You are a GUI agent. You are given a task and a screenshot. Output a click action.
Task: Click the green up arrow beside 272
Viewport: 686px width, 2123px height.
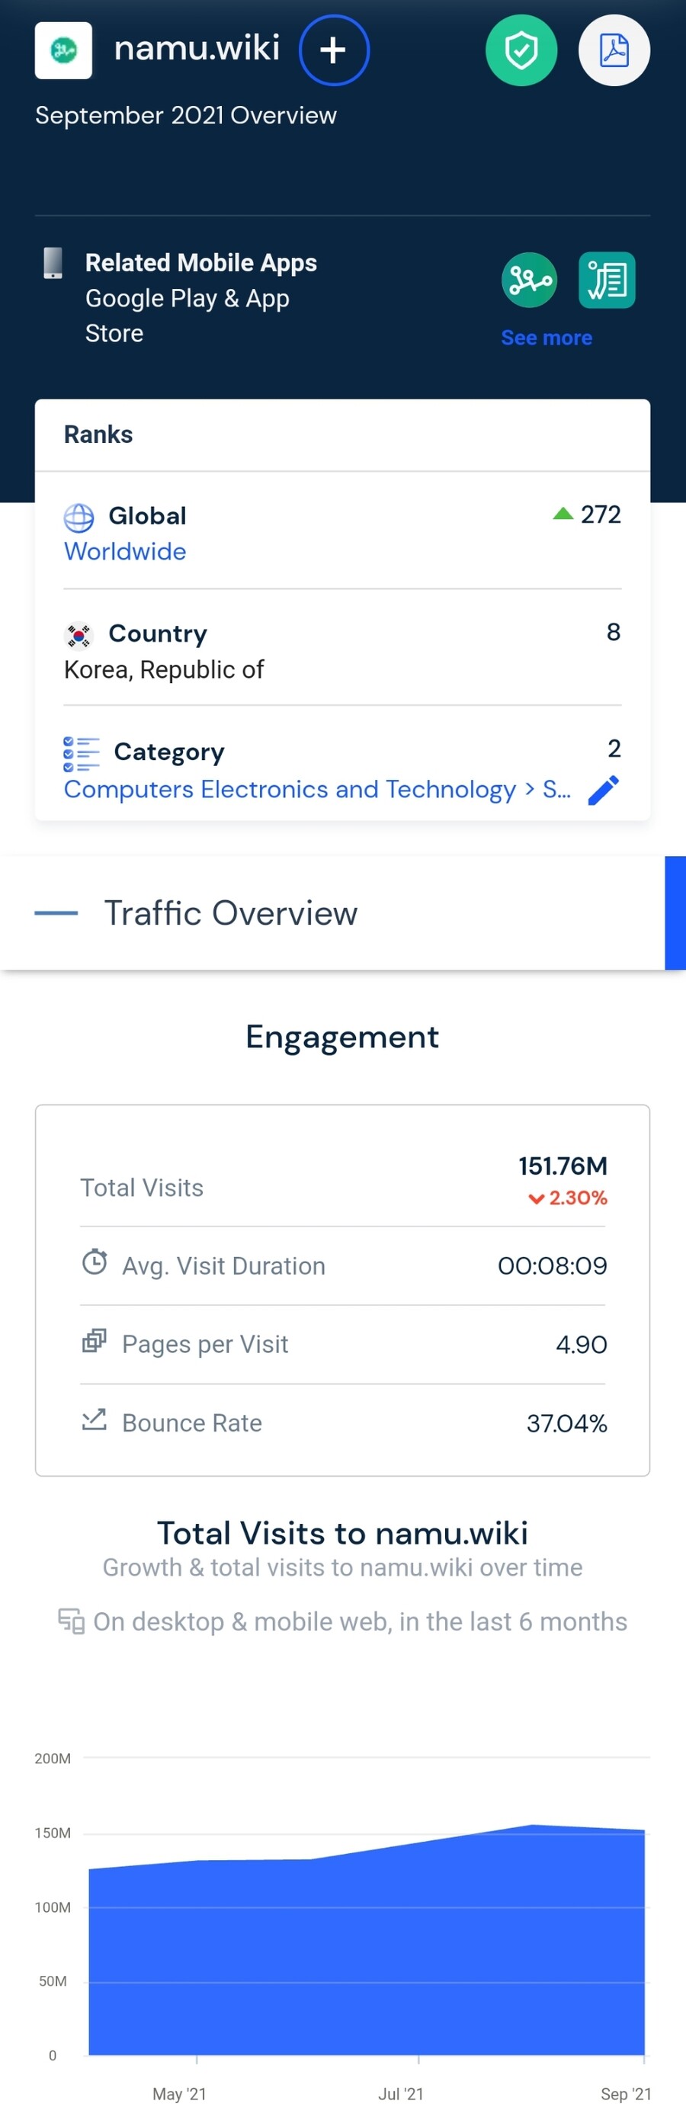click(x=563, y=514)
